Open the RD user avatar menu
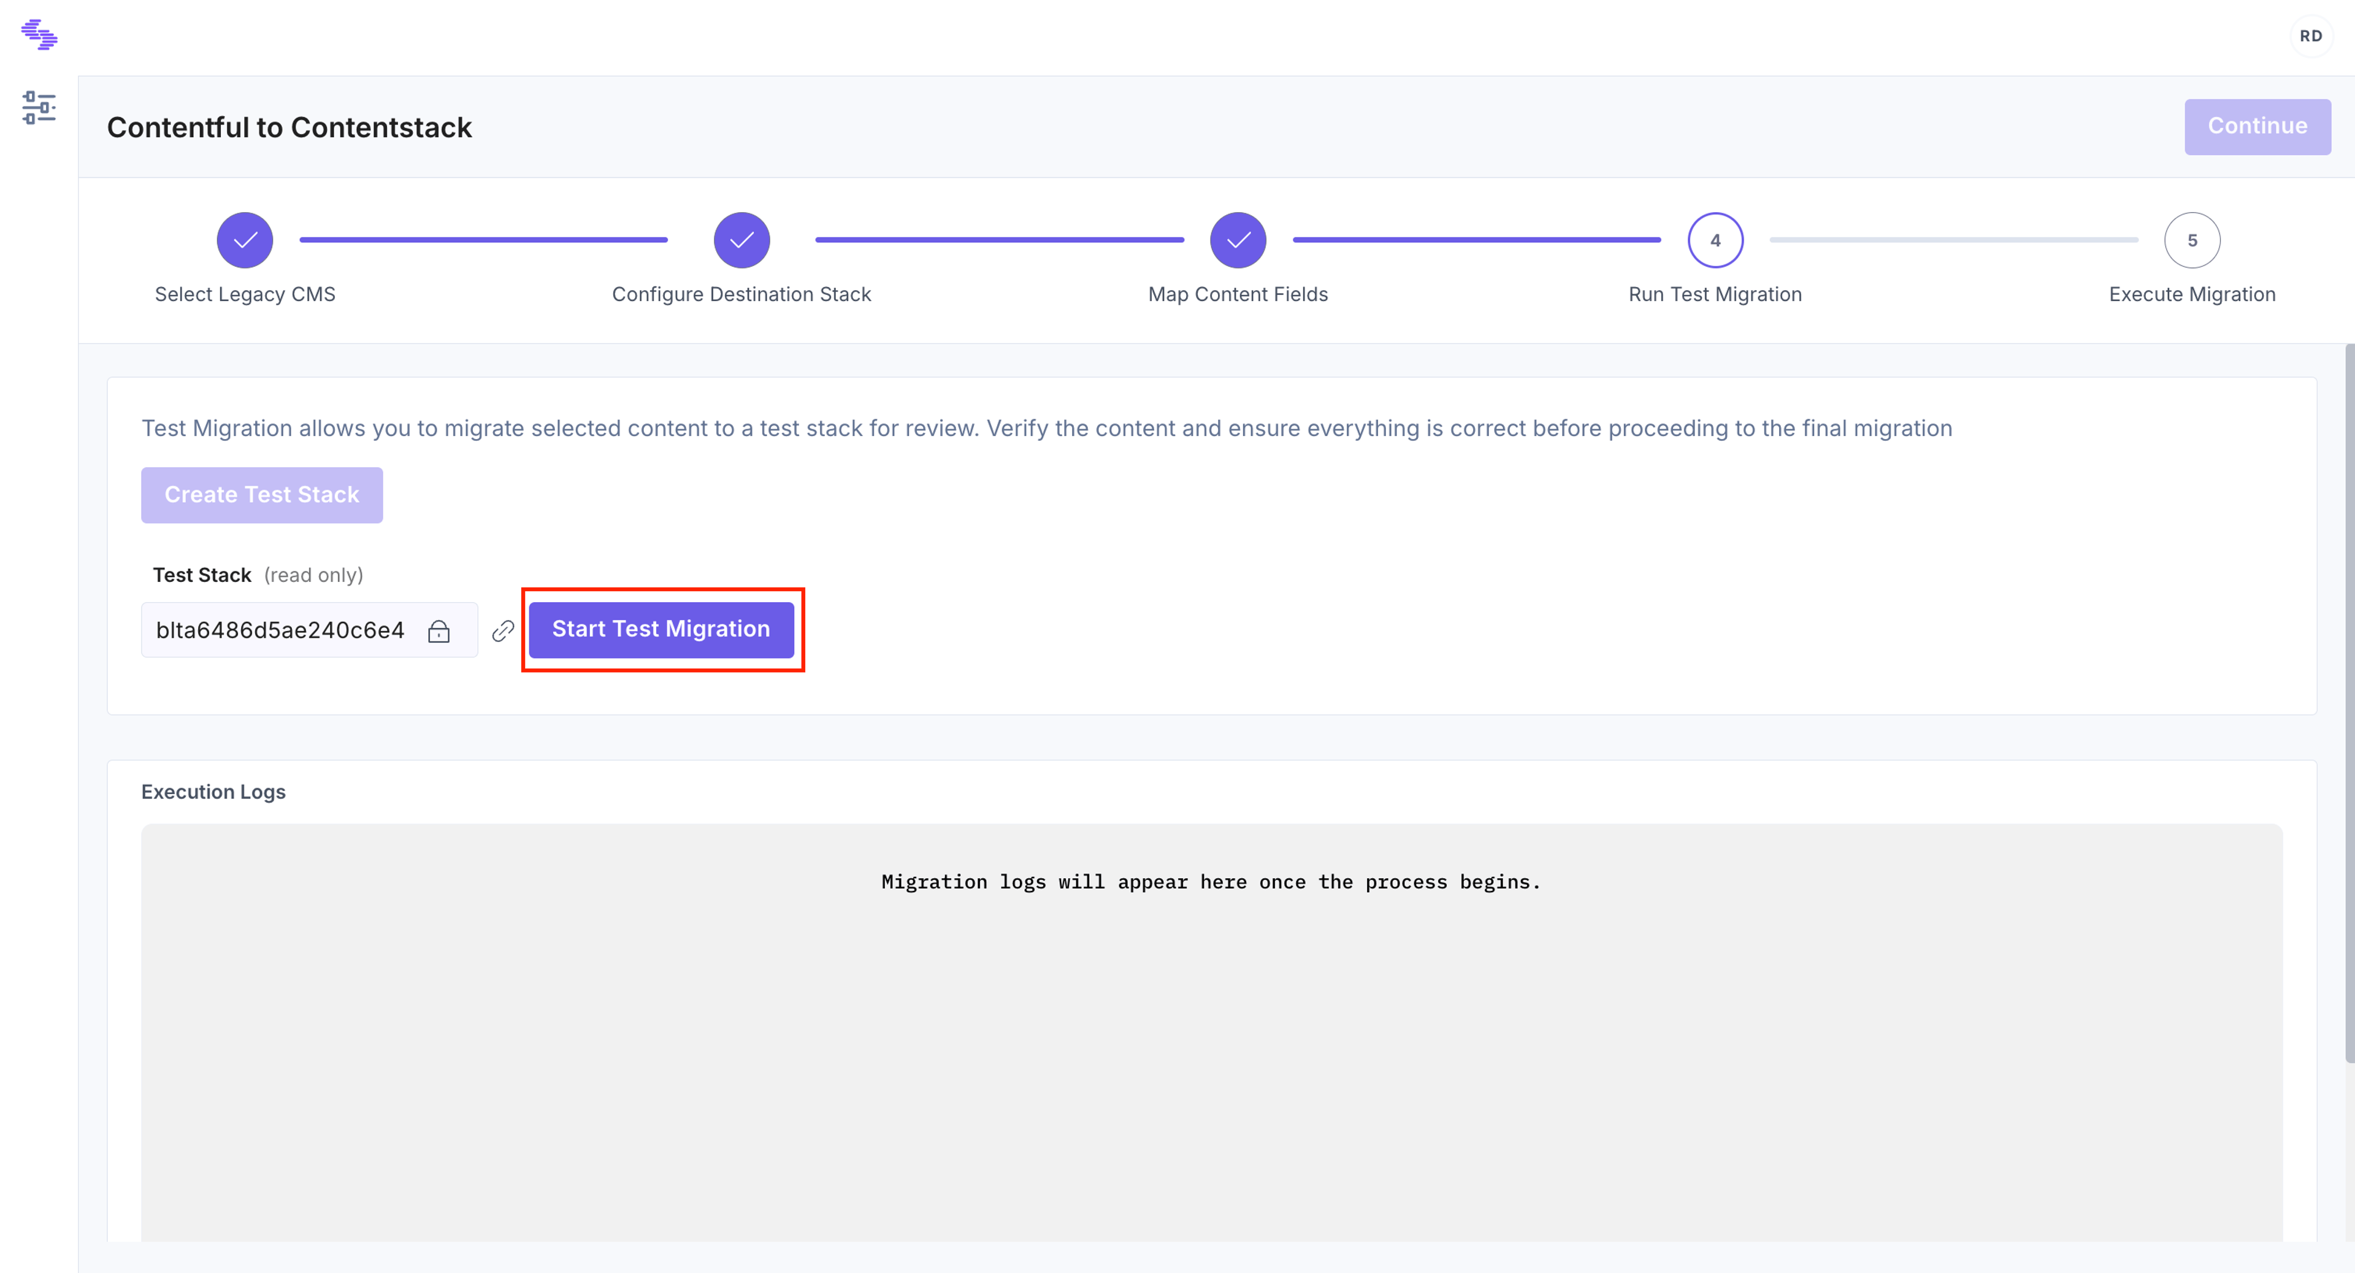The height and width of the screenshot is (1273, 2355). [x=2310, y=37]
